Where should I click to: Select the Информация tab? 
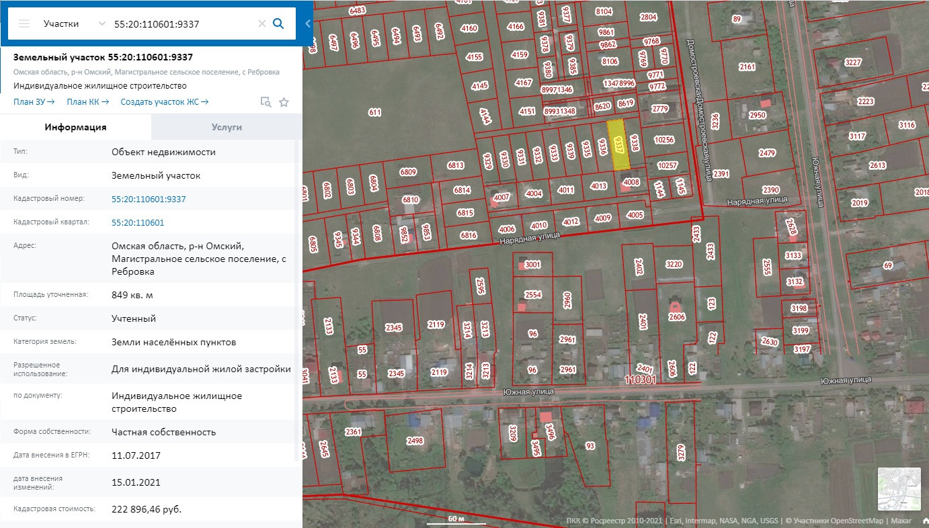click(75, 127)
